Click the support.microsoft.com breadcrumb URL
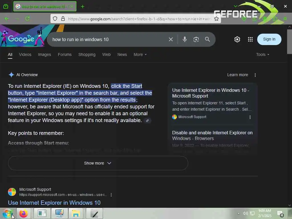 tap(63, 195)
